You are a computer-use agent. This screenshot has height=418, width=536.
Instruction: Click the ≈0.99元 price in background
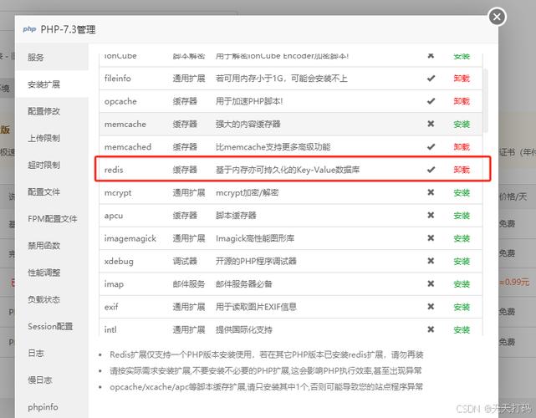click(515, 282)
